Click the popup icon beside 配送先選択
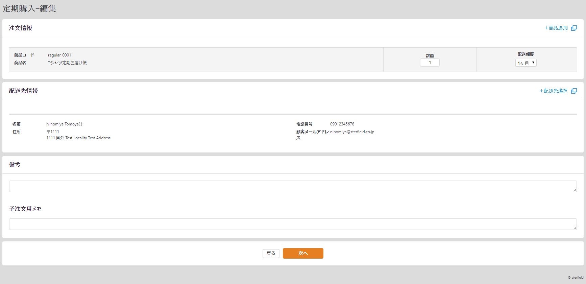The width and height of the screenshot is (586, 284). point(574,91)
